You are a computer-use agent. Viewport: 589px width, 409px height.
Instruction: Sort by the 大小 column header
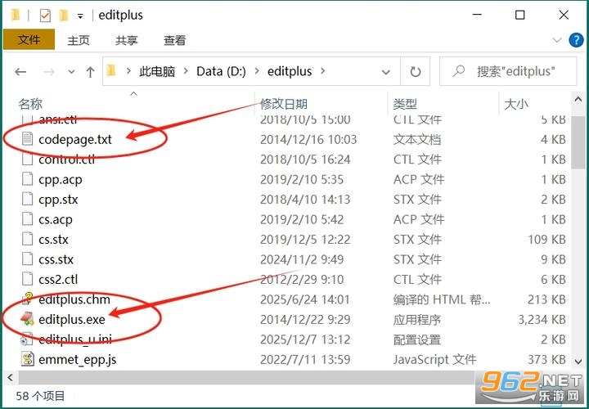pos(515,104)
